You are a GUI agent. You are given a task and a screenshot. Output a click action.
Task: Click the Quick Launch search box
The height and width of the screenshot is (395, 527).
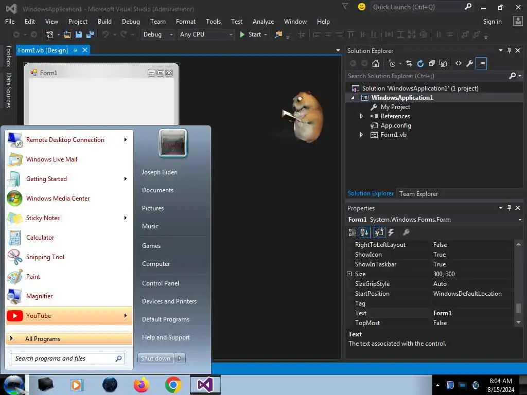422,7
